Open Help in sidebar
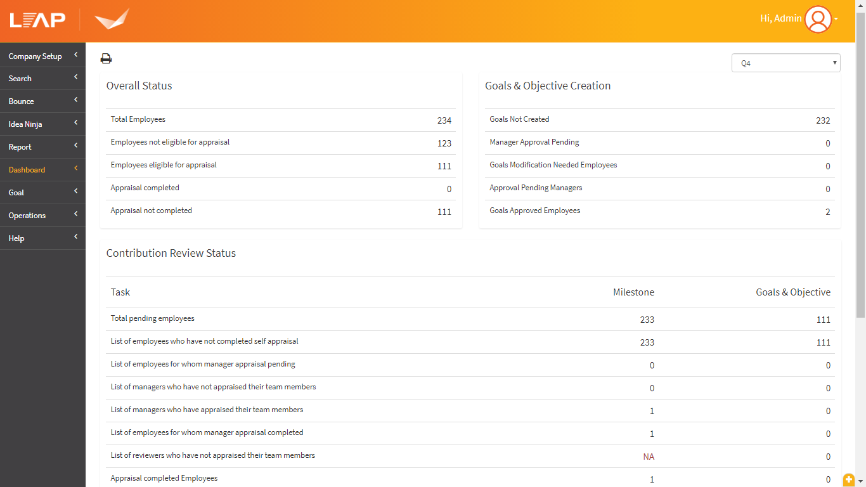Viewport: 866px width, 487px height. (16, 238)
